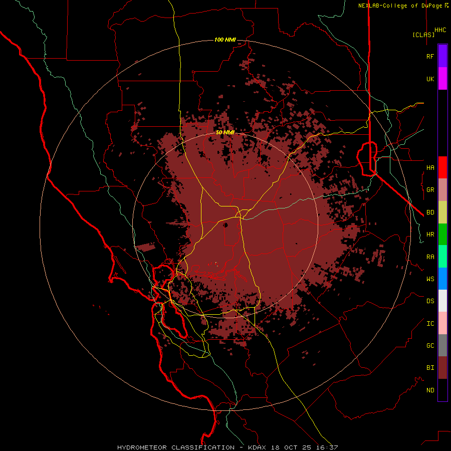
Task: Click the "100 NMI" range ring label
Action: point(225,40)
